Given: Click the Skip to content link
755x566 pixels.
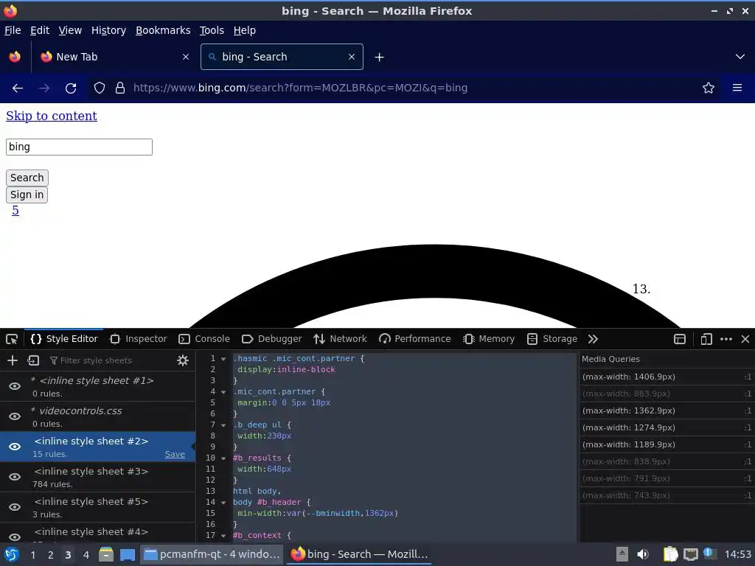Looking at the screenshot, I should point(52,116).
